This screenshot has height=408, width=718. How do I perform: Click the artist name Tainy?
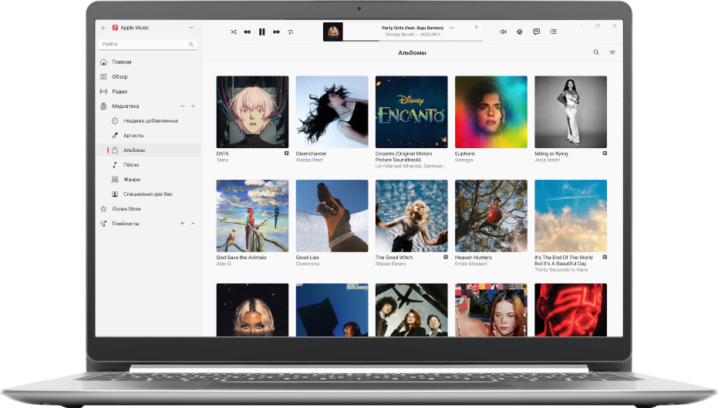point(222,160)
